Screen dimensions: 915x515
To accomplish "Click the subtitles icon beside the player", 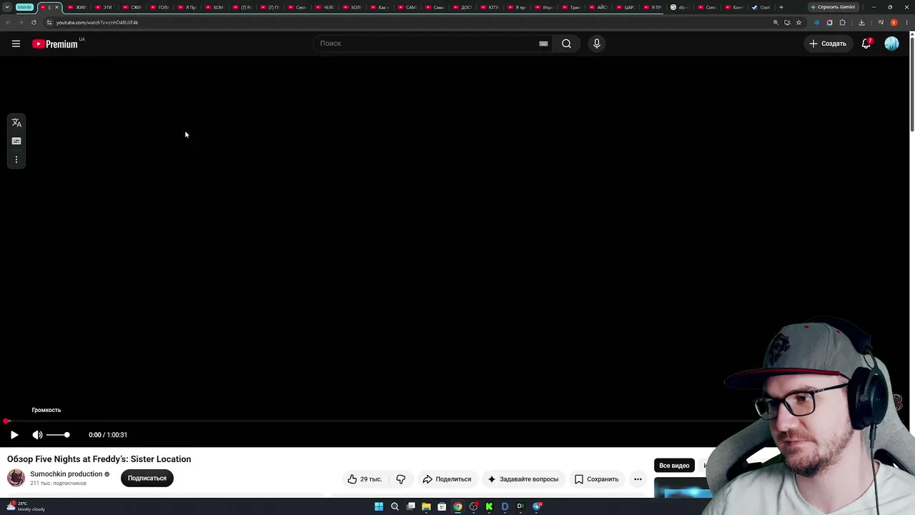I will pyautogui.click(x=16, y=141).
